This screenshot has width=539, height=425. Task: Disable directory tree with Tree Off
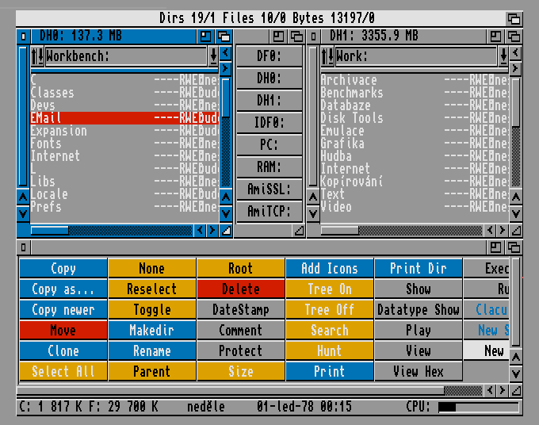pyautogui.click(x=329, y=310)
